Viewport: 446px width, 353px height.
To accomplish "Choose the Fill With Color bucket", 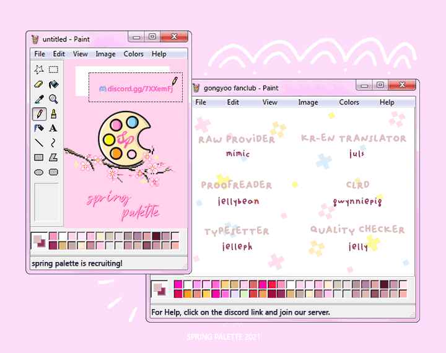I will click(x=54, y=84).
